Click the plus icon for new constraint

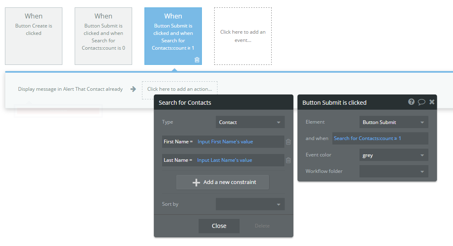click(196, 182)
